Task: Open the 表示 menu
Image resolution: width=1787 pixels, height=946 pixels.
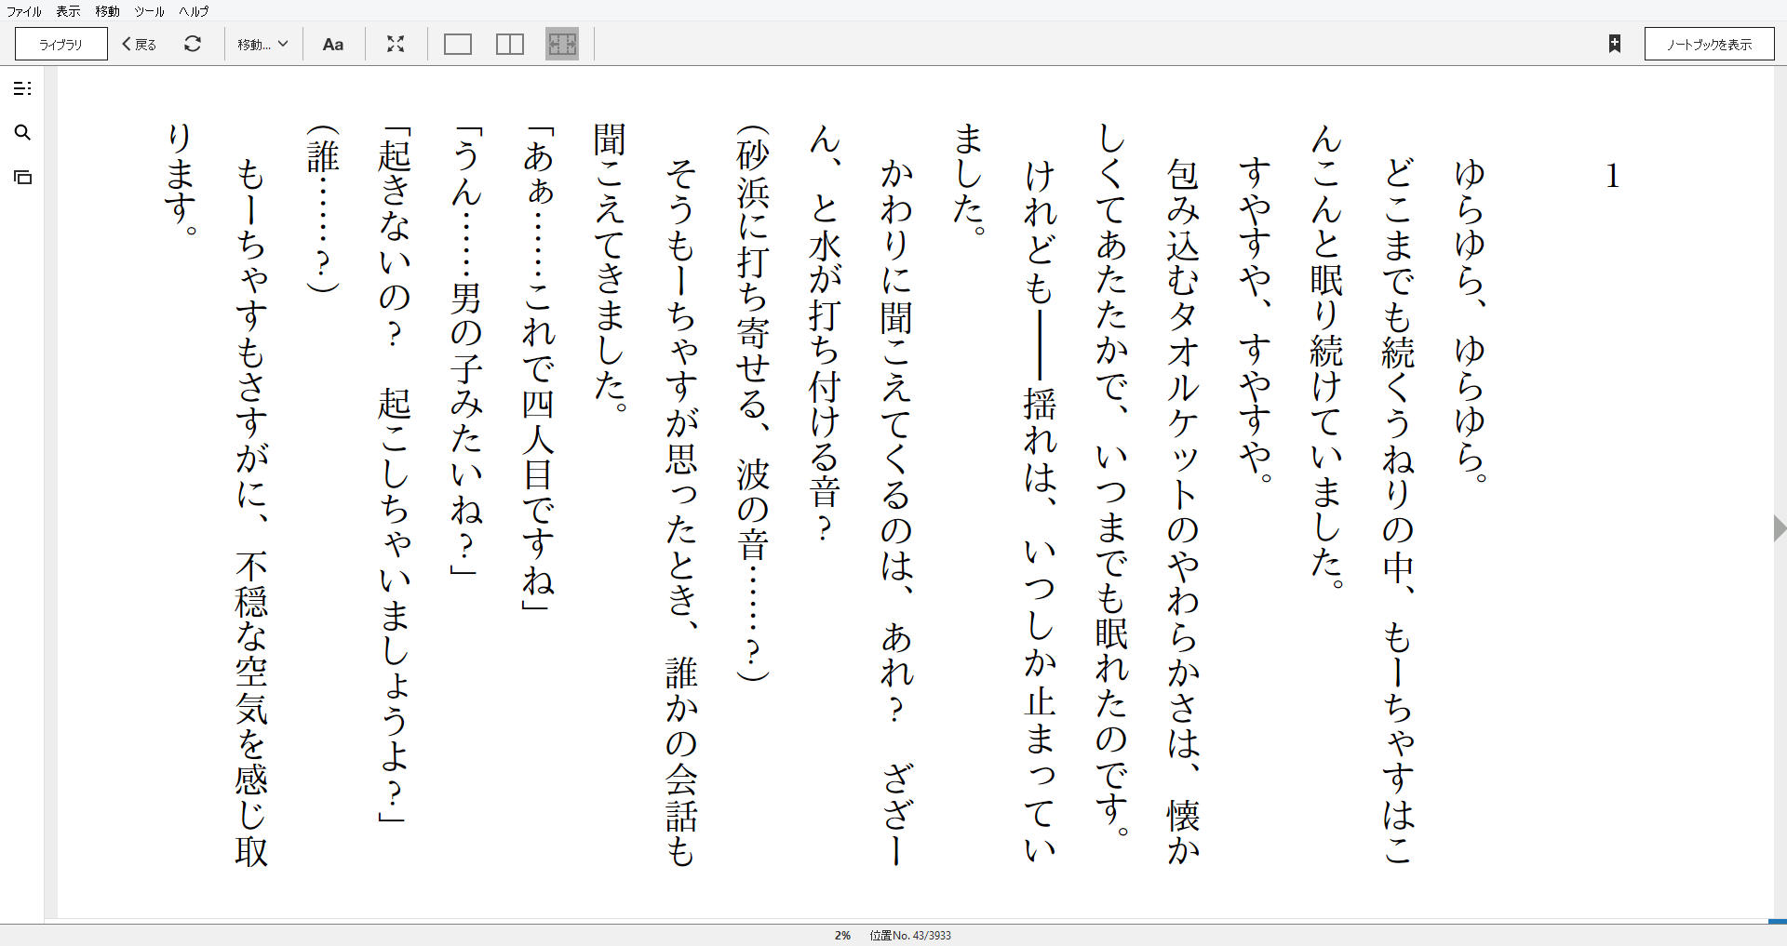Action: coord(68,11)
